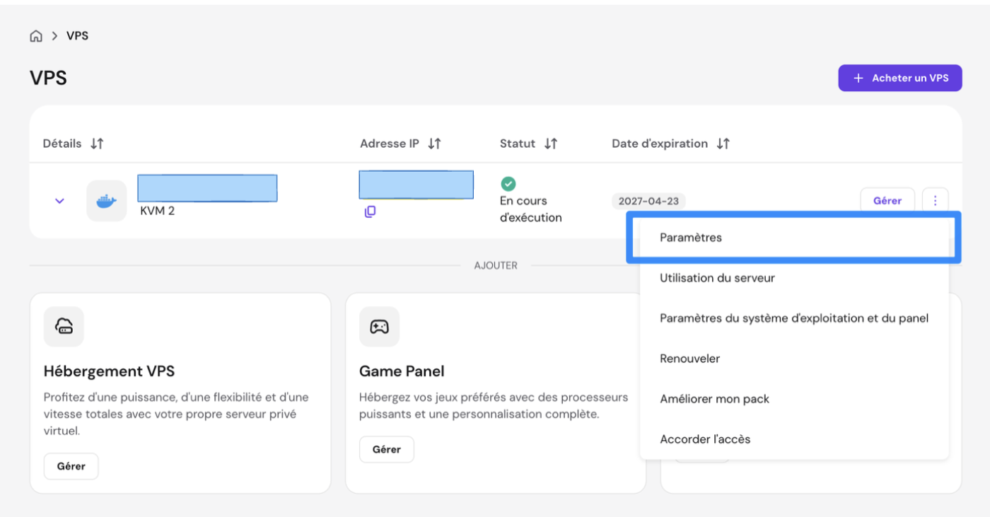Viewport: 990px width, 517px height.
Task: Click the Adresse IP column header
Action: click(x=390, y=144)
